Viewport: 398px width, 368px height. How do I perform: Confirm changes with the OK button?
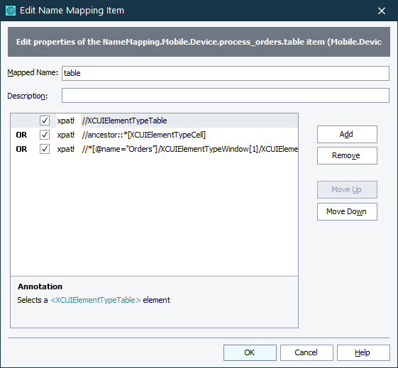[250, 352]
